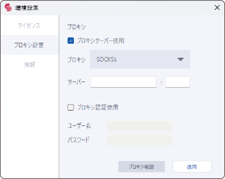Apply settings with the 適用 button
The width and height of the screenshot is (225, 179).
point(192,167)
